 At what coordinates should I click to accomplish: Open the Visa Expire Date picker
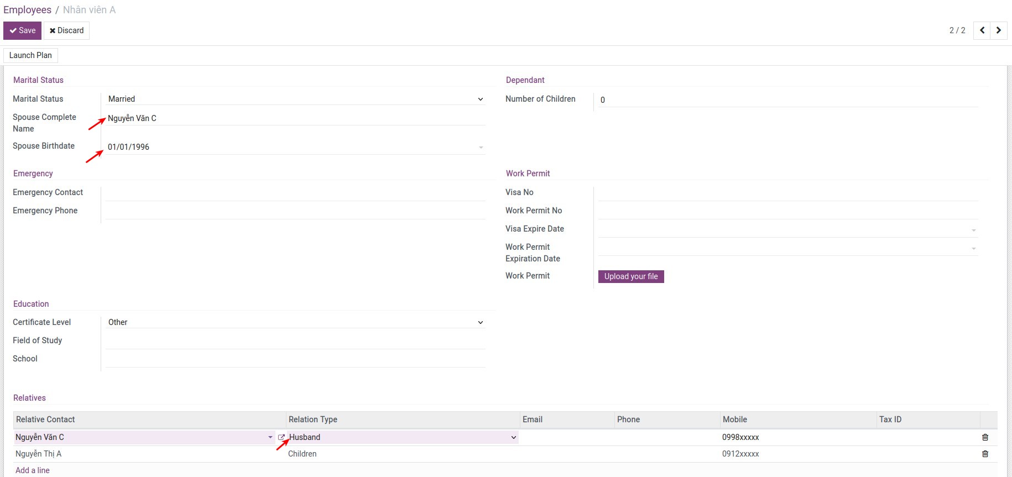[x=788, y=229]
